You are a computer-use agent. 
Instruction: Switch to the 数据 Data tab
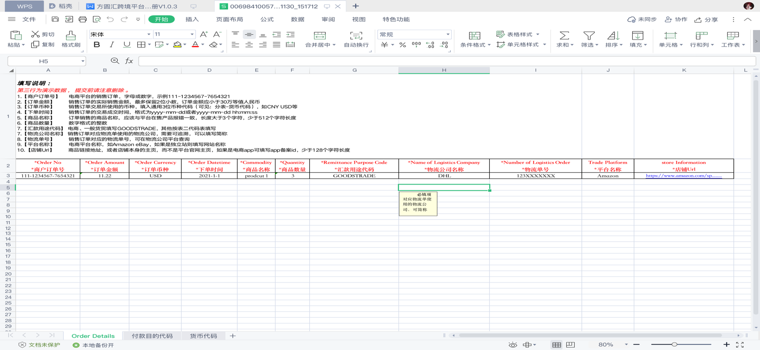297,19
